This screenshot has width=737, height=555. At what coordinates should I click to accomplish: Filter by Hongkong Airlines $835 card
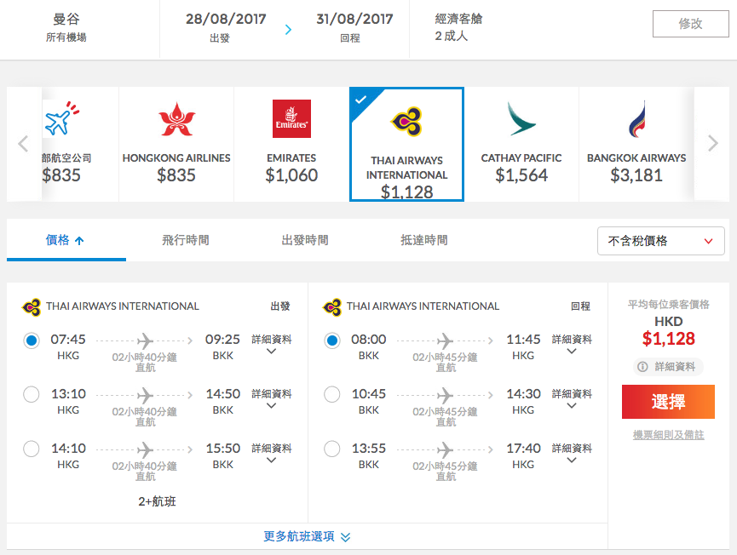(176, 144)
